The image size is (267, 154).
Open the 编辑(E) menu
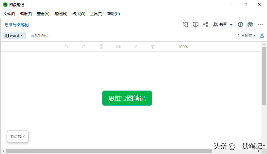[x=26, y=14]
